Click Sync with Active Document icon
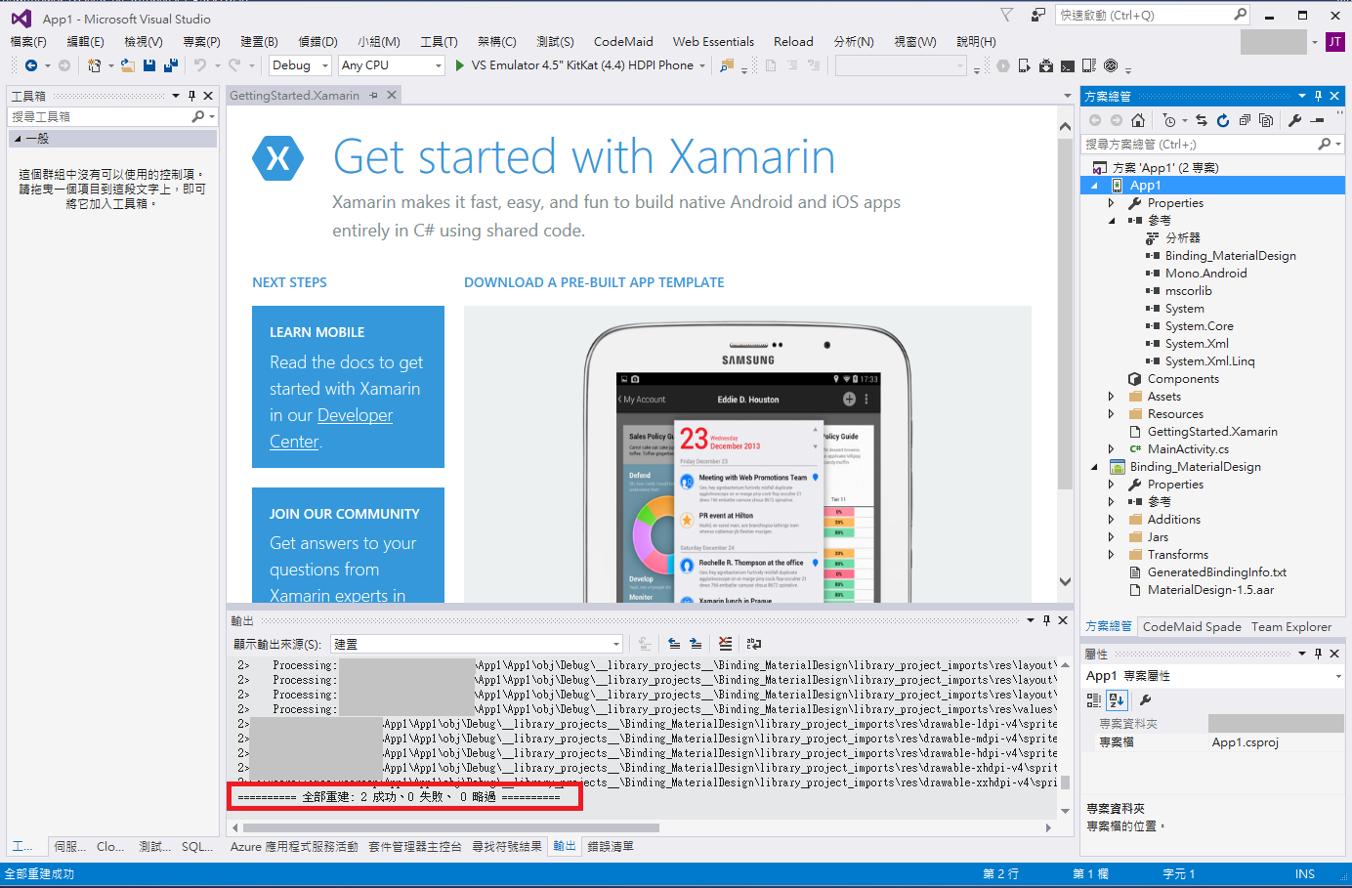The height and width of the screenshot is (888, 1352). click(1202, 120)
